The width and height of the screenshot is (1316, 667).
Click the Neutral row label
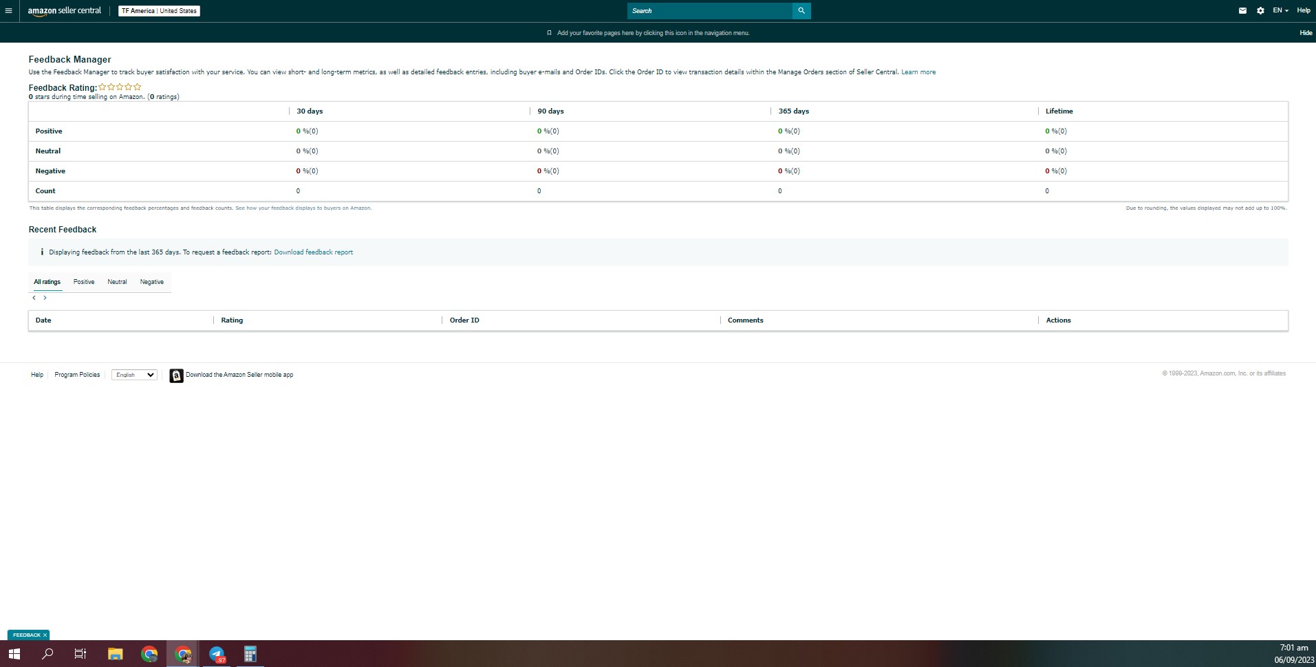click(48, 151)
